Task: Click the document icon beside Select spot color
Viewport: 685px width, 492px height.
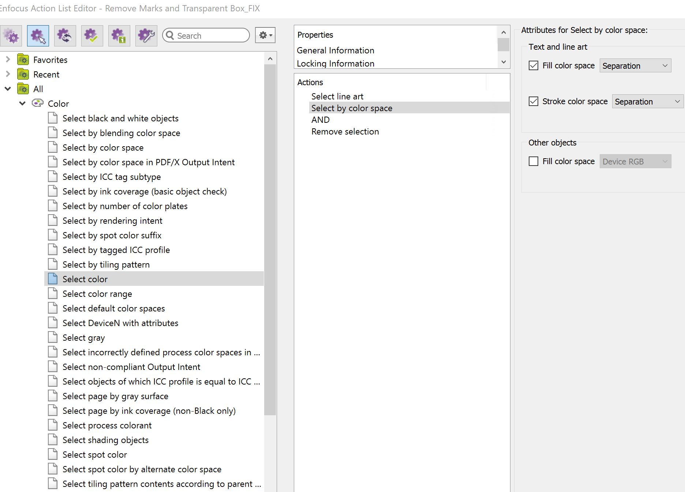Action: [53, 454]
